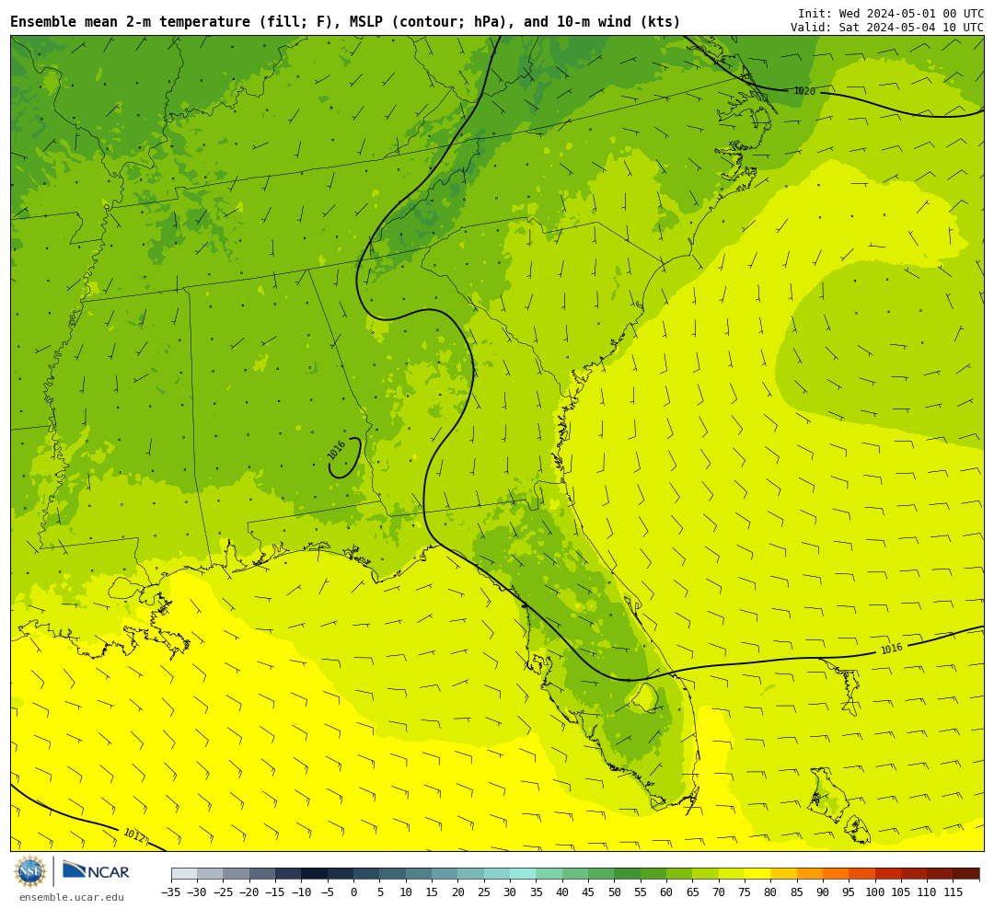Pick the pale gray -35 to -30 colorbar swatch

pyautogui.click(x=184, y=874)
